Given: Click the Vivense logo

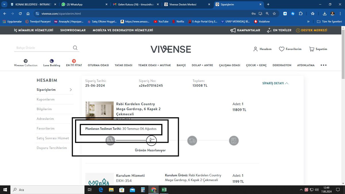Looking at the screenshot, I should point(171,49).
